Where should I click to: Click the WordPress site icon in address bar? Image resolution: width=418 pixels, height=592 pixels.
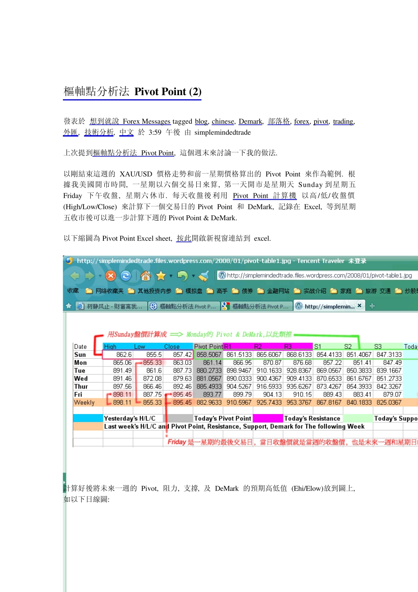pos(222,275)
